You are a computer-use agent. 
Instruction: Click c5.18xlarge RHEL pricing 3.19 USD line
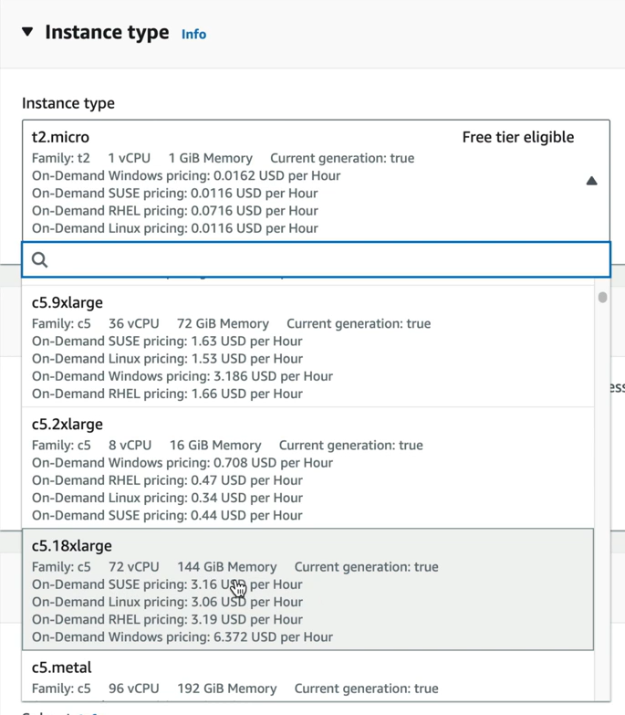point(167,619)
